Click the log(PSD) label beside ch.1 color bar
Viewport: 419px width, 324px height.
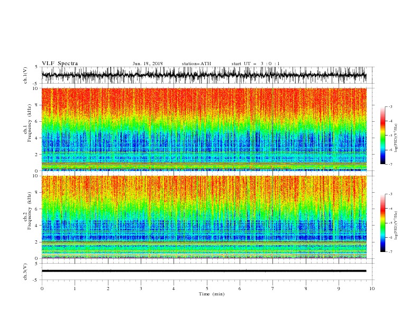(x=396, y=138)
